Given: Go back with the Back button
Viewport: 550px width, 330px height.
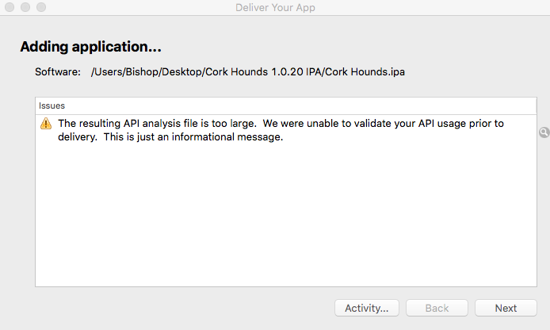Looking at the screenshot, I should (437, 308).
